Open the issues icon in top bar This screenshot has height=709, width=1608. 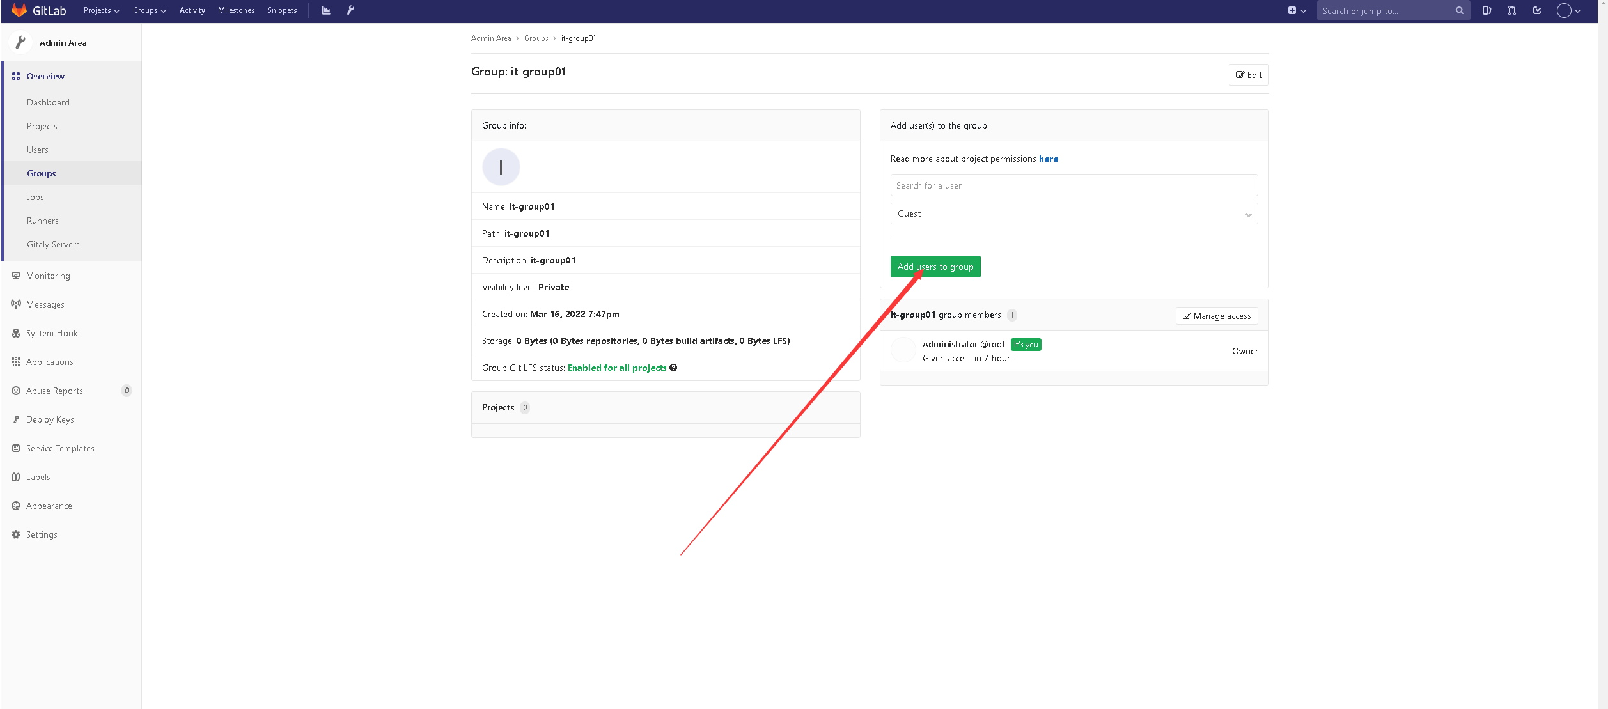coord(1487,10)
